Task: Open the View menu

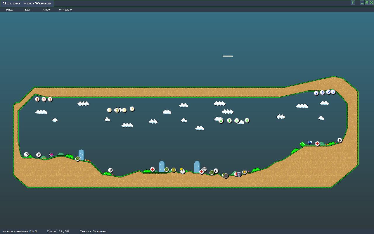Action: (x=47, y=10)
